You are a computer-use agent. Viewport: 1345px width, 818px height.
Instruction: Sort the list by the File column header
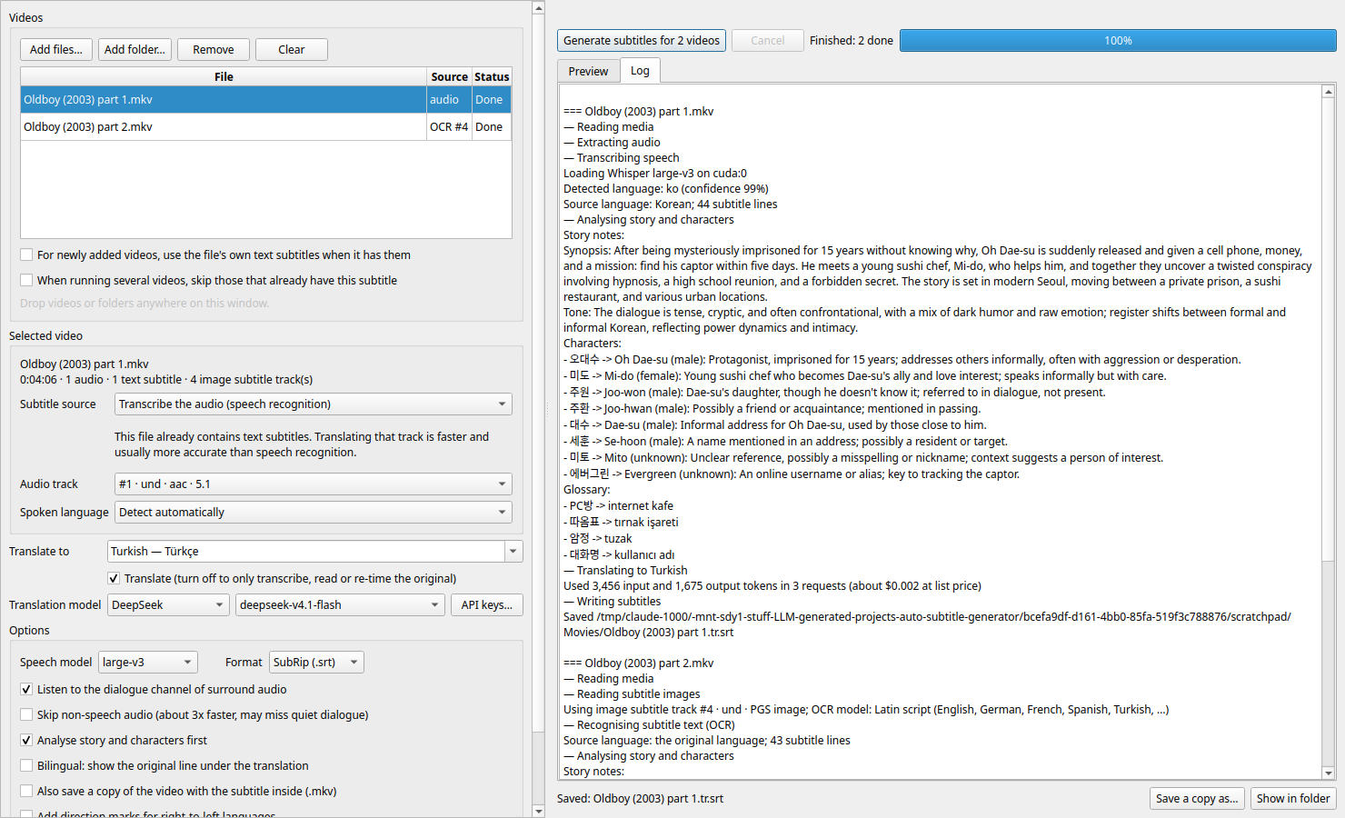point(224,77)
